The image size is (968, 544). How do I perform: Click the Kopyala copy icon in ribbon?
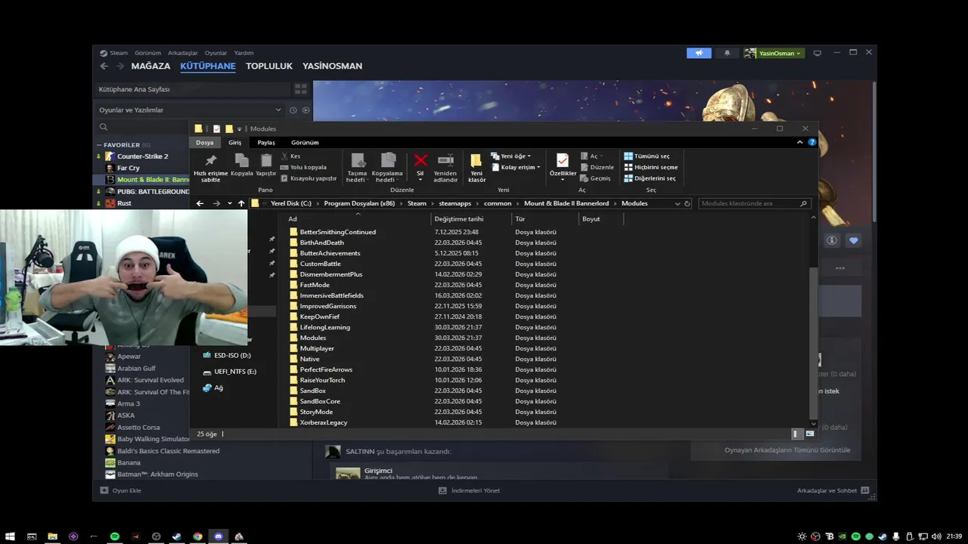pyautogui.click(x=242, y=165)
